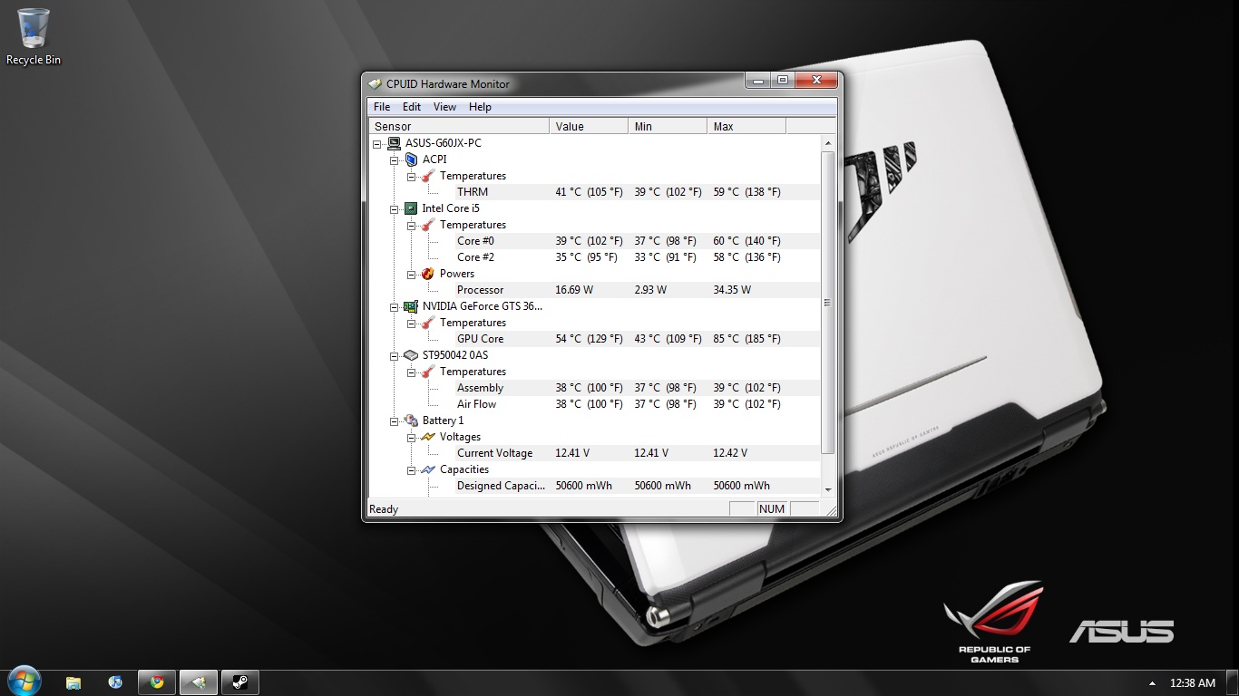Click the CPUID Hardware Monitor title bar icon
The image size is (1239, 696).
(x=375, y=83)
